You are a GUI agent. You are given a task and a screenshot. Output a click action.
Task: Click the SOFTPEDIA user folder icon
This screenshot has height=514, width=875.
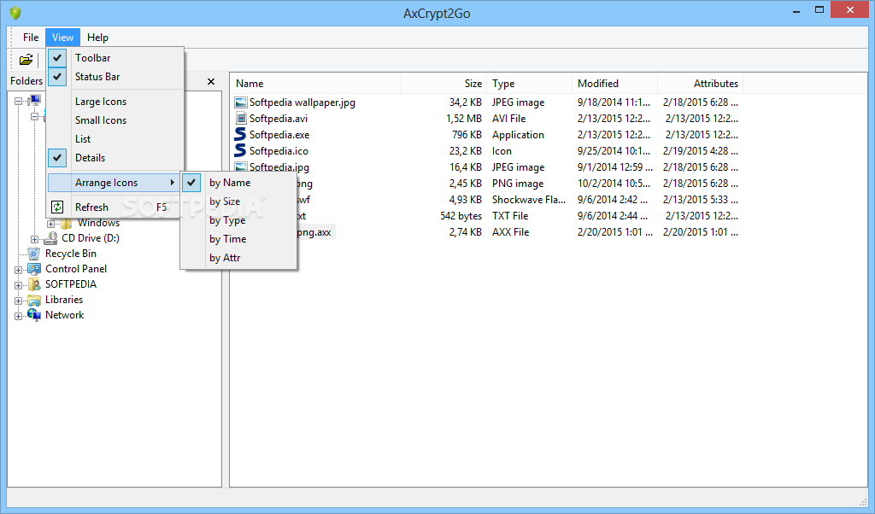(x=34, y=284)
